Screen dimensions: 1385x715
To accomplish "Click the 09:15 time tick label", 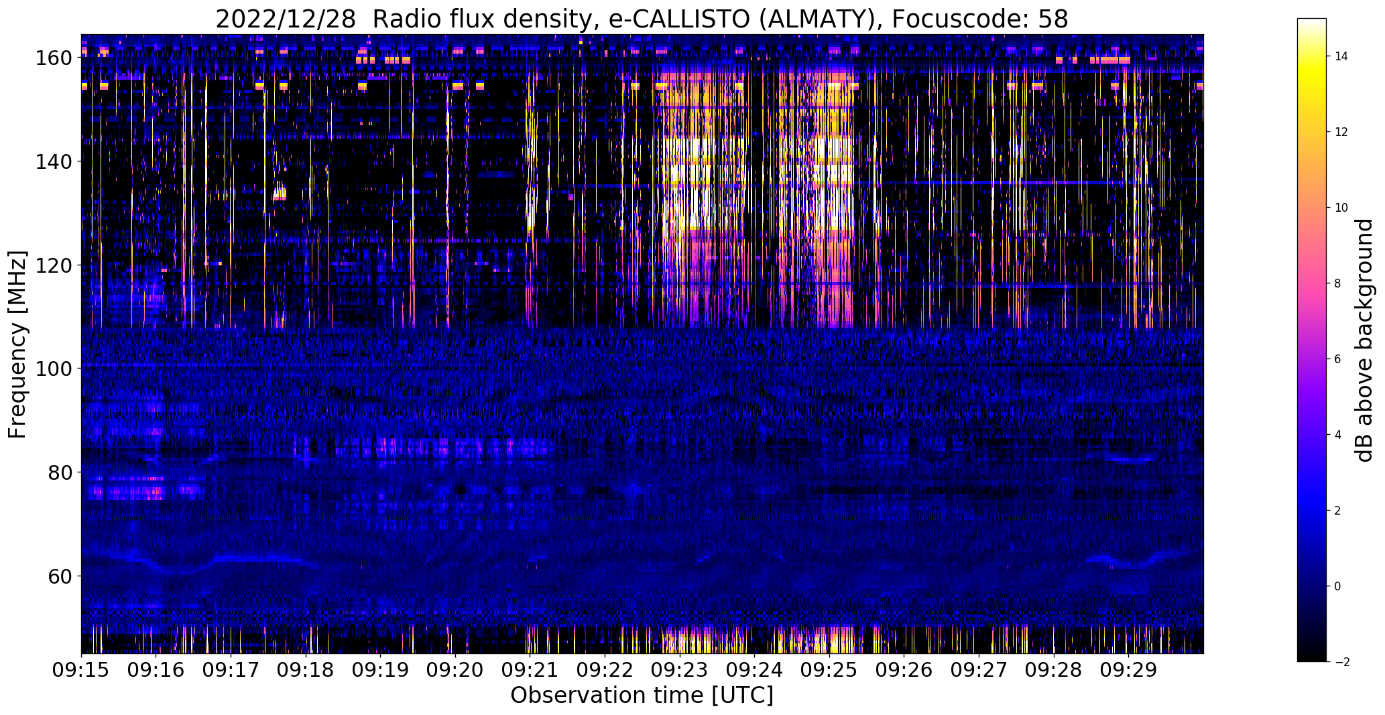I will 81,669.
